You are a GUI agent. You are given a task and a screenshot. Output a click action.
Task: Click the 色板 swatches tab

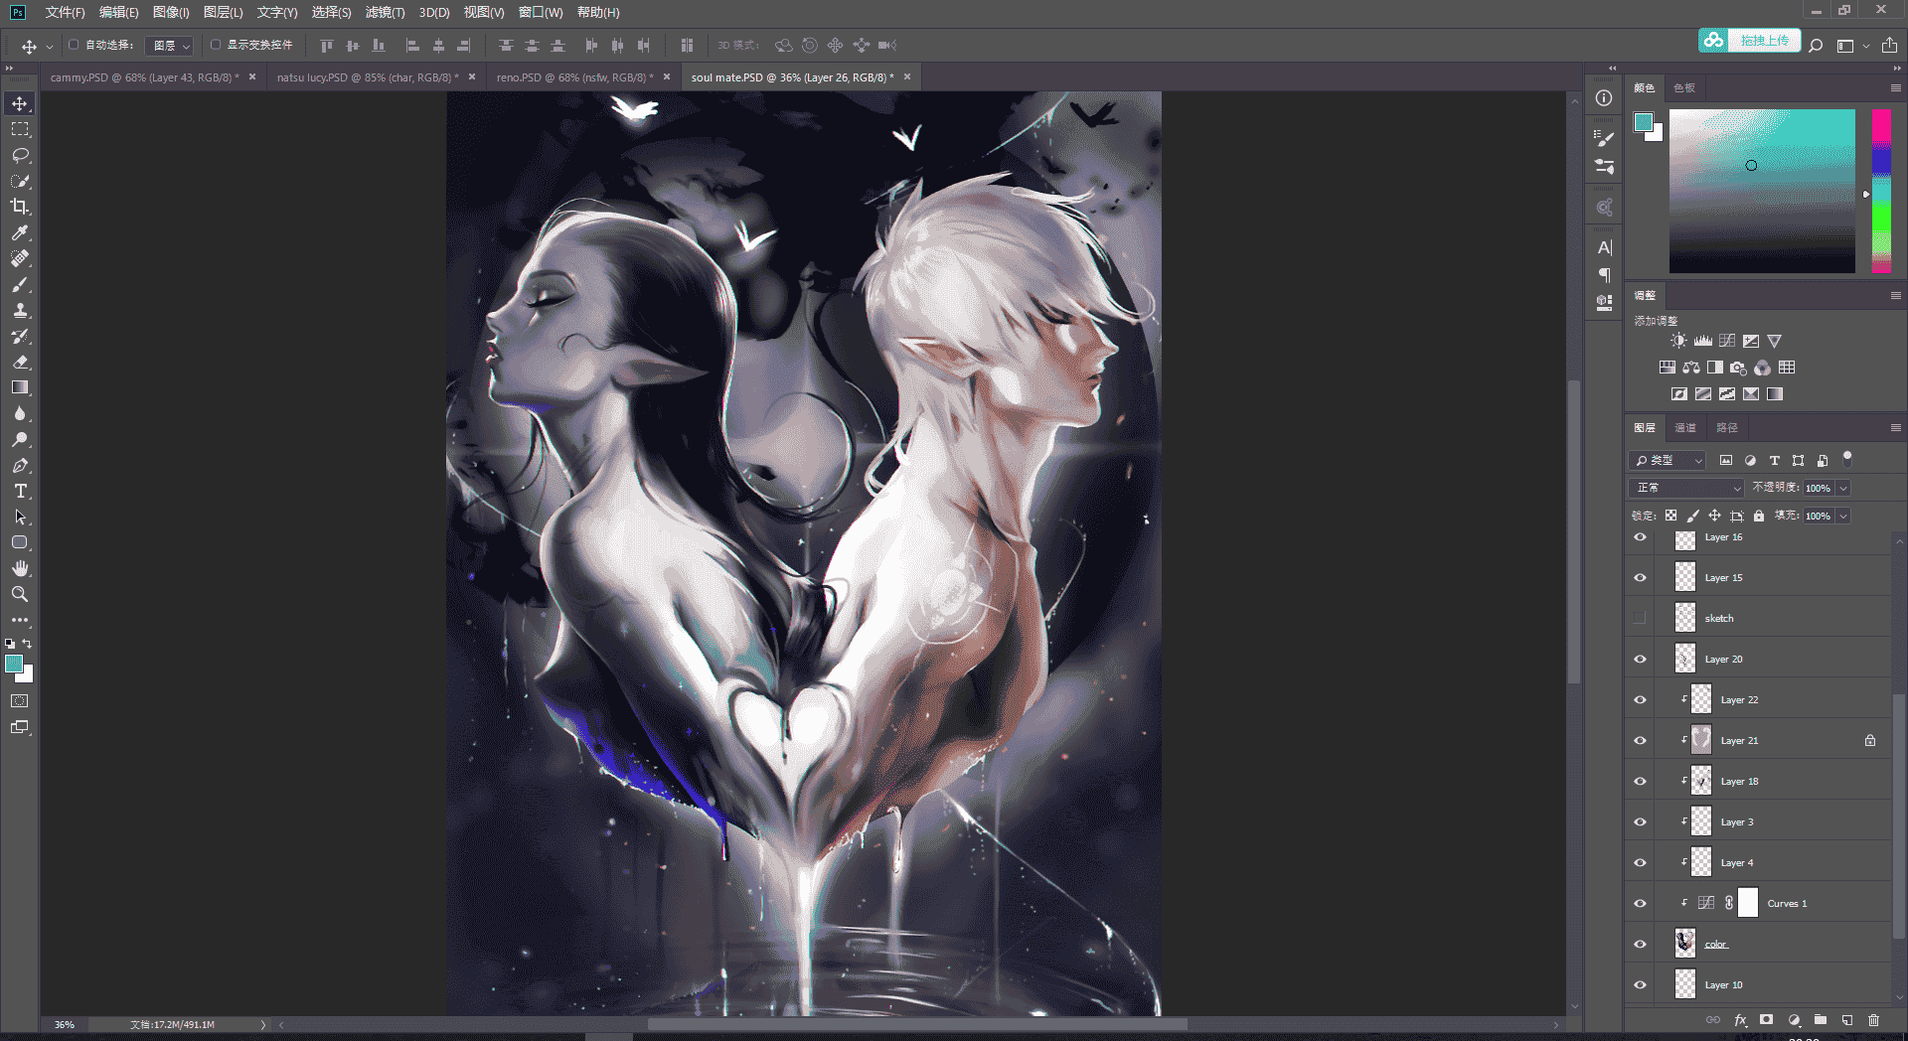click(x=1683, y=88)
